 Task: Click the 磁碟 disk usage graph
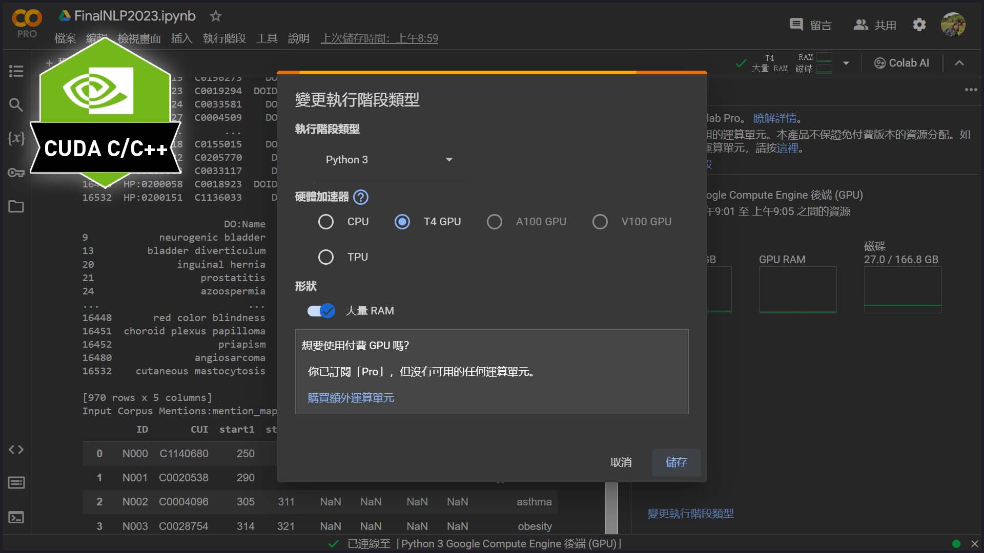(x=903, y=289)
